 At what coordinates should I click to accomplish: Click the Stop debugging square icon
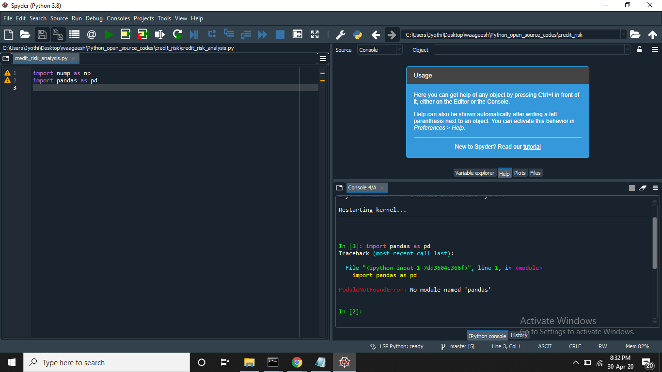[x=280, y=34]
